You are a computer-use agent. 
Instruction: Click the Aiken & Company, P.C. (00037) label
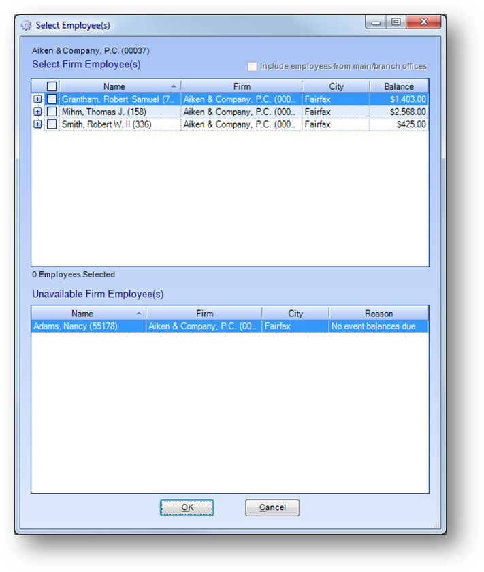coord(91,51)
